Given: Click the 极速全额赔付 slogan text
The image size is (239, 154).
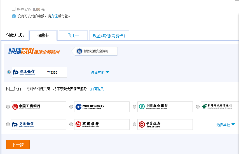Looking at the screenshot, I should point(47,52).
